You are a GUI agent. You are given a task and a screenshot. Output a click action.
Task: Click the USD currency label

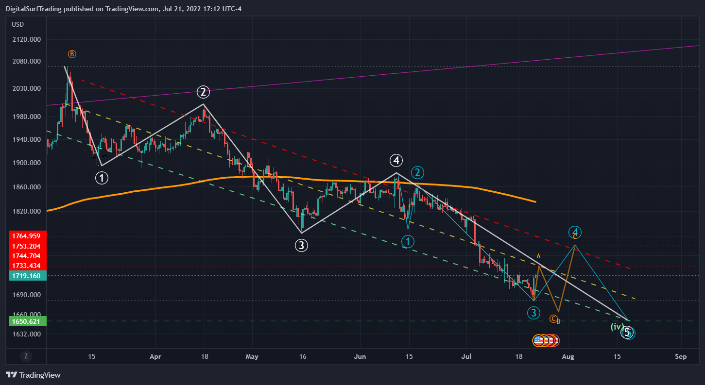pos(17,24)
